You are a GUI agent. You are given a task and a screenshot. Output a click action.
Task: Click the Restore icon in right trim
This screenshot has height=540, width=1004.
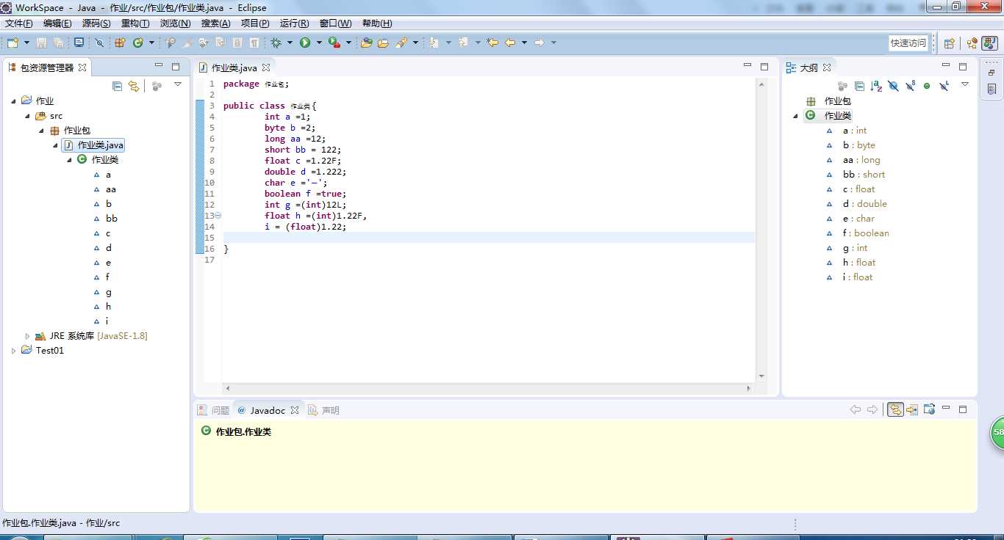tap(992, 73)
